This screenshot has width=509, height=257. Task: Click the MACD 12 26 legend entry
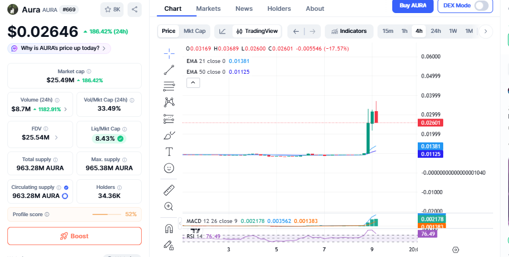[252, 221]
